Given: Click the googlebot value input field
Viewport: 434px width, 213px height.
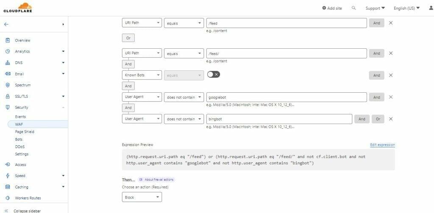Looking at the screenshot, I should coord(286,97).
